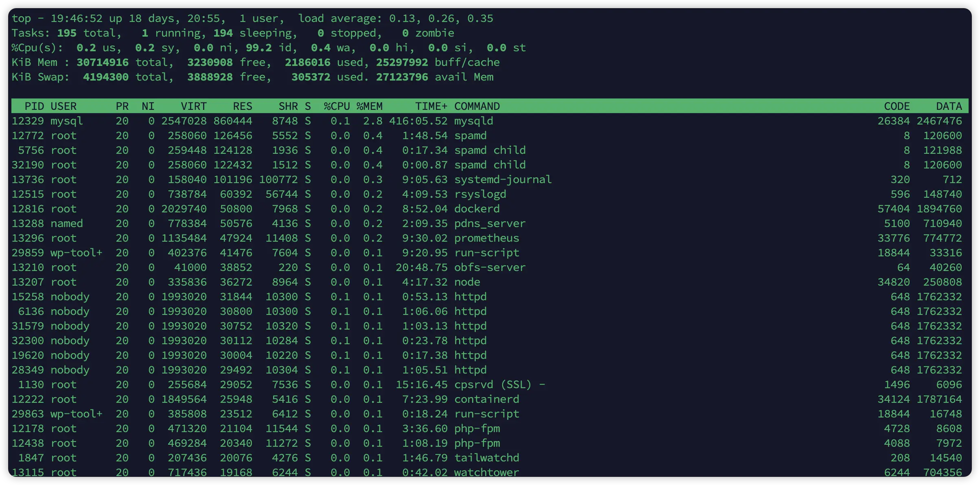This screenshot has height=485, width=980.
Task: Click the COMMAND column header
Action: pyautogui.click(x=477, y=106)
